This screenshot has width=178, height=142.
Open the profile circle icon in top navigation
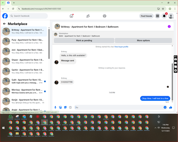[x=105, y=16]
